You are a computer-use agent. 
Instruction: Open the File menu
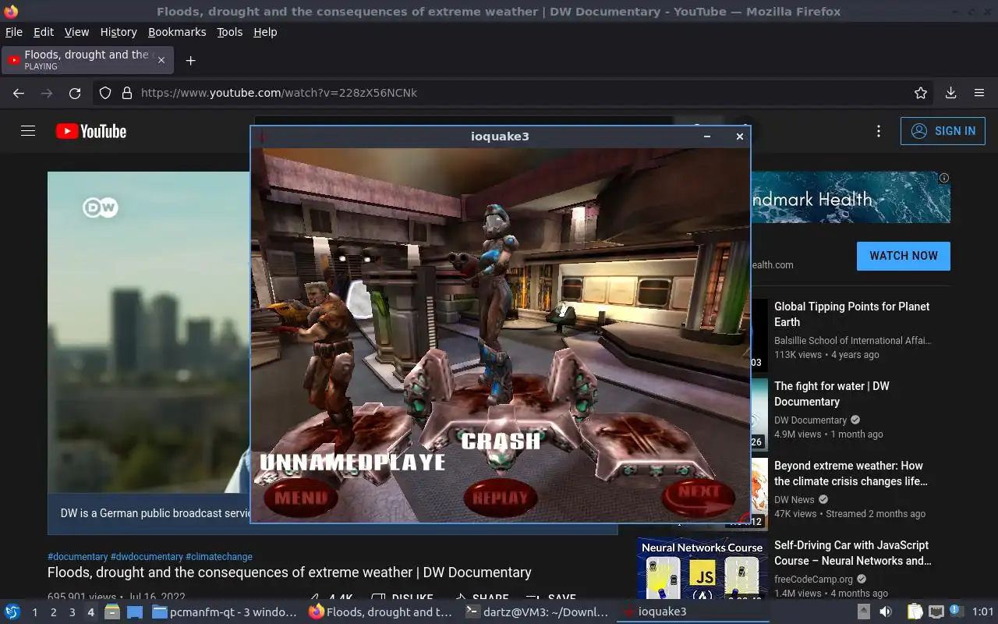(14, 32)
